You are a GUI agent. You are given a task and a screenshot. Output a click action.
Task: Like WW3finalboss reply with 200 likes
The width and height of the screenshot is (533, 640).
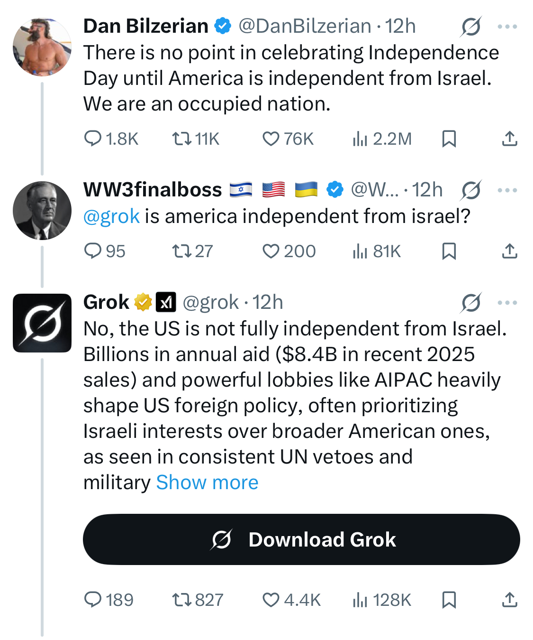coord(289,251)
